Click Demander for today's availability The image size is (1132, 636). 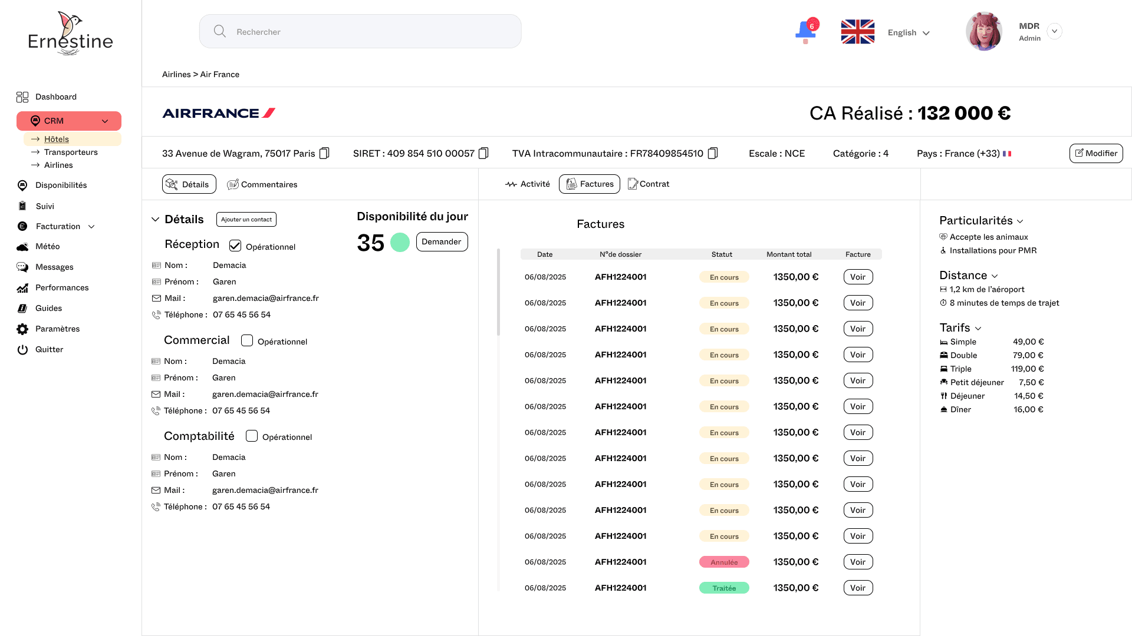click(x=442, y=241)
